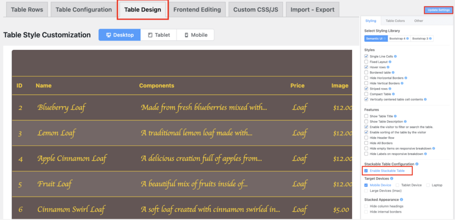The image size is (455, 220).
Task: Check Hide internal borders option
Action: tap(366, 212)
